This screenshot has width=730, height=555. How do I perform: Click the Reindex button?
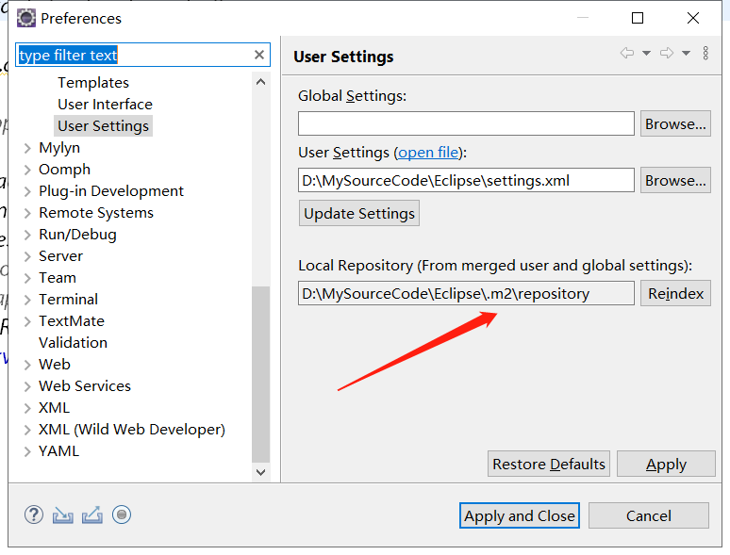point(675,293)
